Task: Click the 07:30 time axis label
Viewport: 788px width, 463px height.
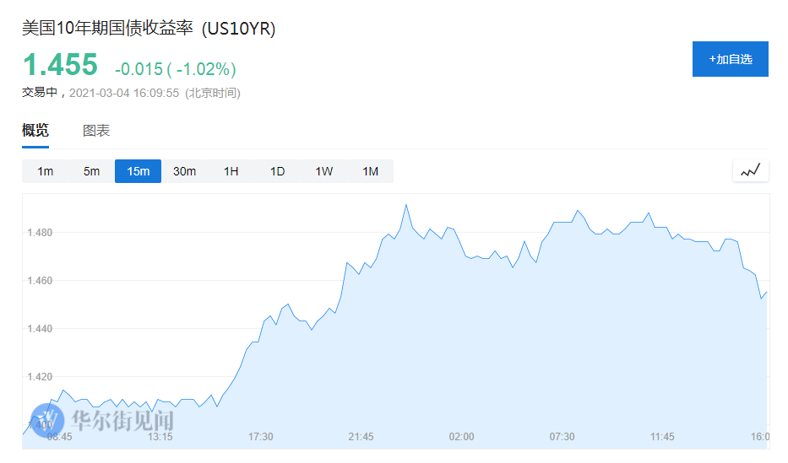Action: coord(562,437)
